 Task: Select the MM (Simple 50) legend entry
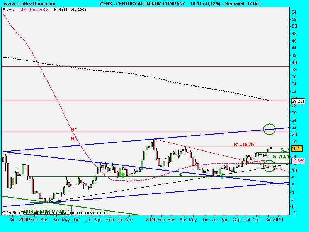[x=34, y=10]
